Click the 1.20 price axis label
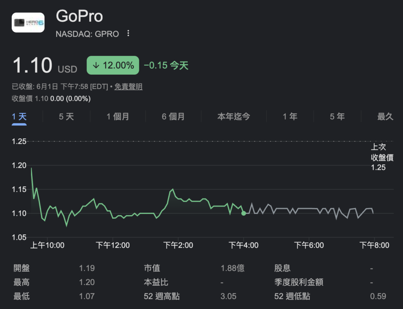 coord(19,165)
